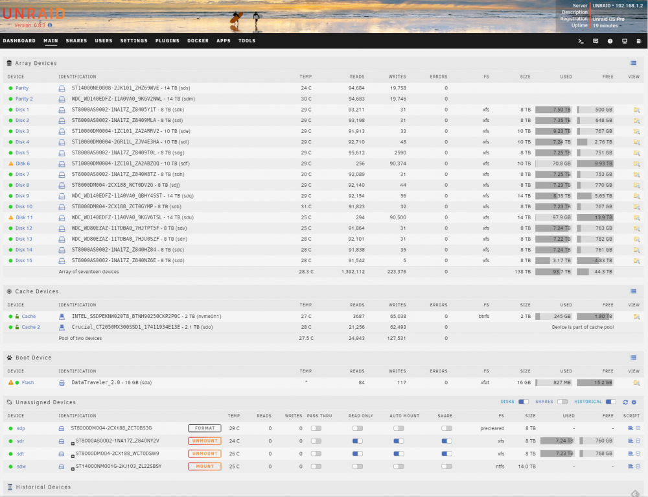This screenshot has height=497, width=648.
Task: Open the terminal icon in navigation bar
Action: pos(581,41)
